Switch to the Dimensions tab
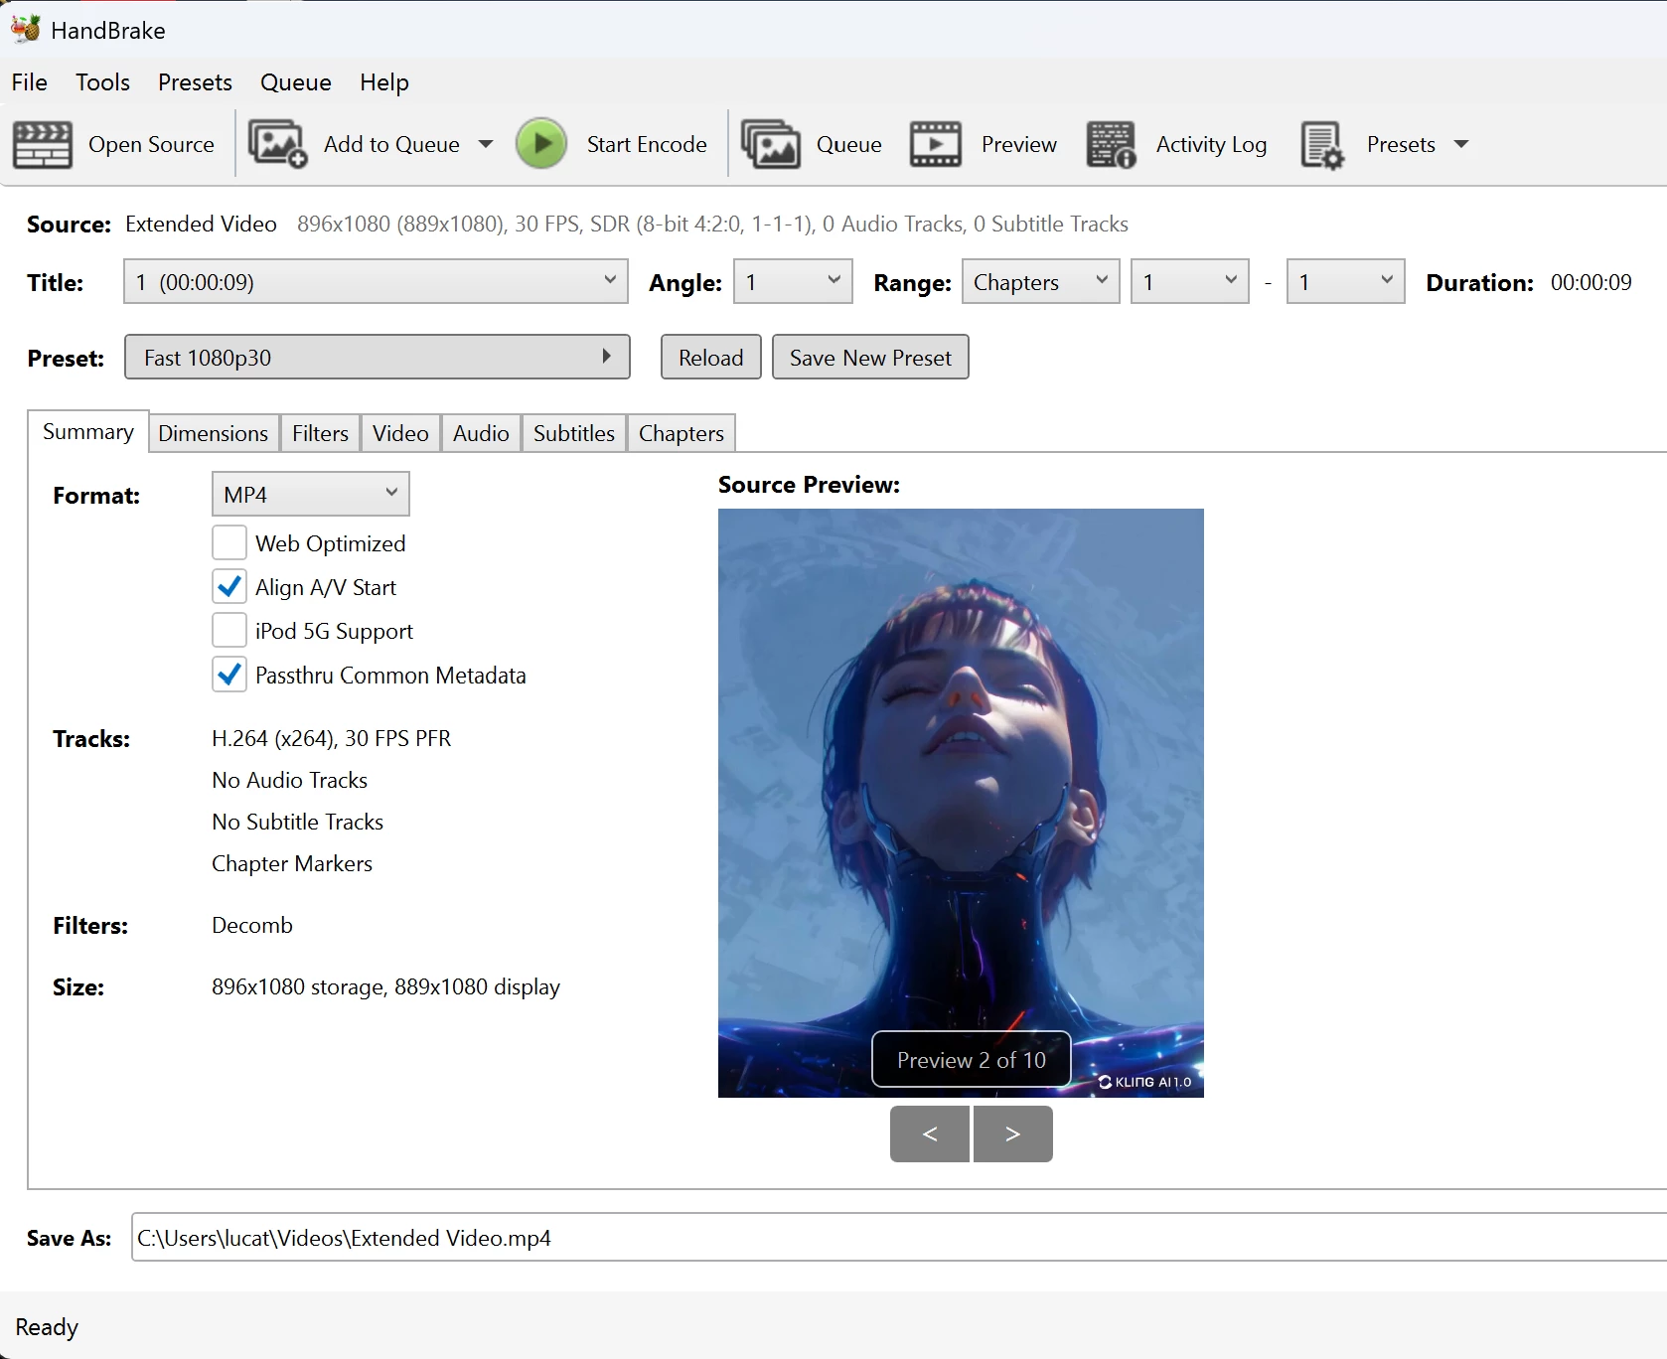The image size is (1667, 1359). [x=214, y=433]
